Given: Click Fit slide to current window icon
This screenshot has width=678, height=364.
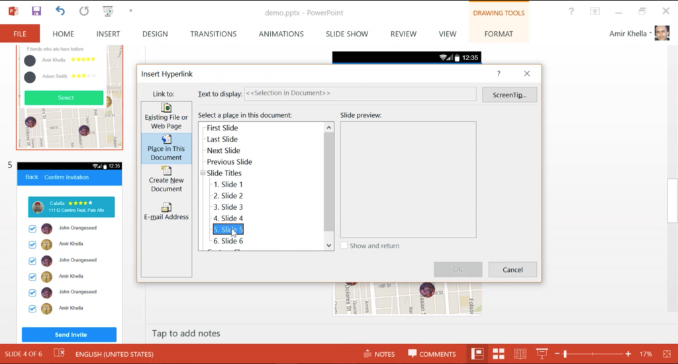Looking at the screenshot, I should click(666, 354).
